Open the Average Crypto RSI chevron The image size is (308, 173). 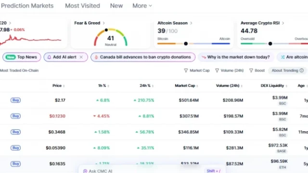[x=283, y=23]
